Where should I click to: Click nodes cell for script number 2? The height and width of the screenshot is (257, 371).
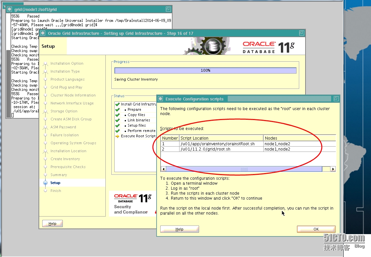(x=300, y=149)
